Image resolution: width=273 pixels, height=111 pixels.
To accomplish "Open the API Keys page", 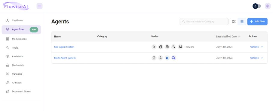I will tap(21, 83).
